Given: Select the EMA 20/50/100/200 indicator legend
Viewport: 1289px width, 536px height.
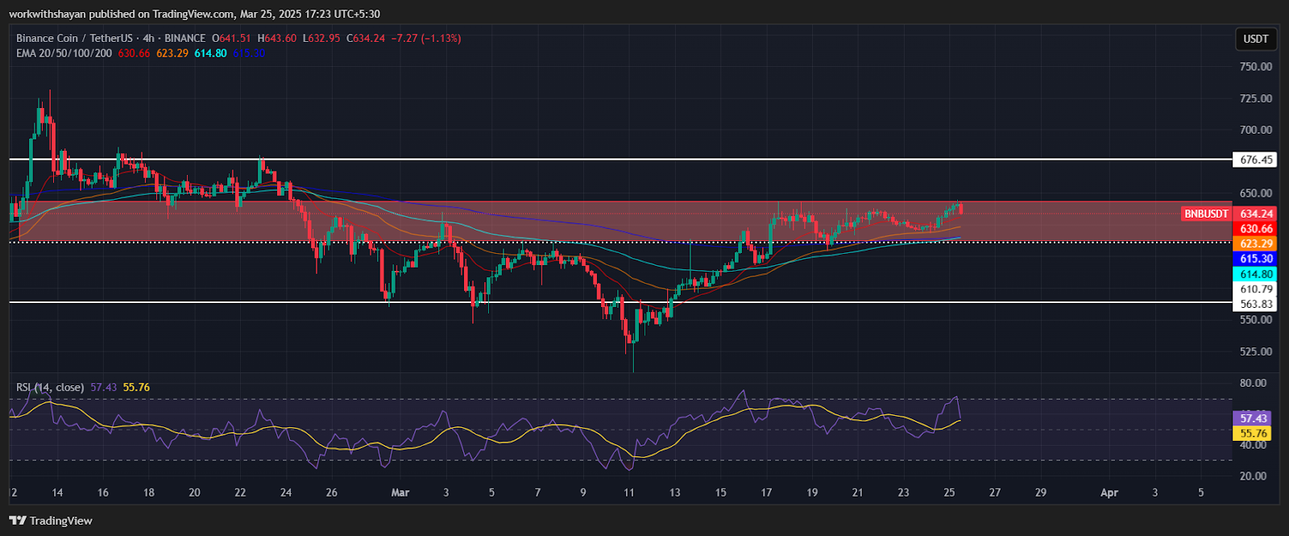Looking at the screenshot, I should (64, 53).
